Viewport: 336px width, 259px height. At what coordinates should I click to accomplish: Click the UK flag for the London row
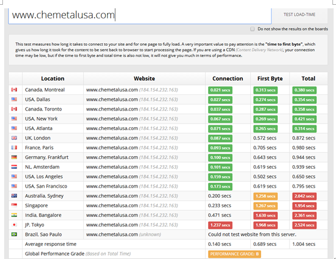[14, 138]
